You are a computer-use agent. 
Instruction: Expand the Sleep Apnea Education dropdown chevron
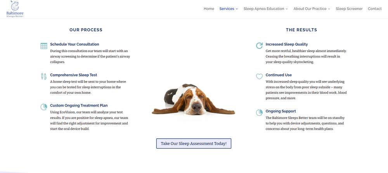[x=287, y=9]
